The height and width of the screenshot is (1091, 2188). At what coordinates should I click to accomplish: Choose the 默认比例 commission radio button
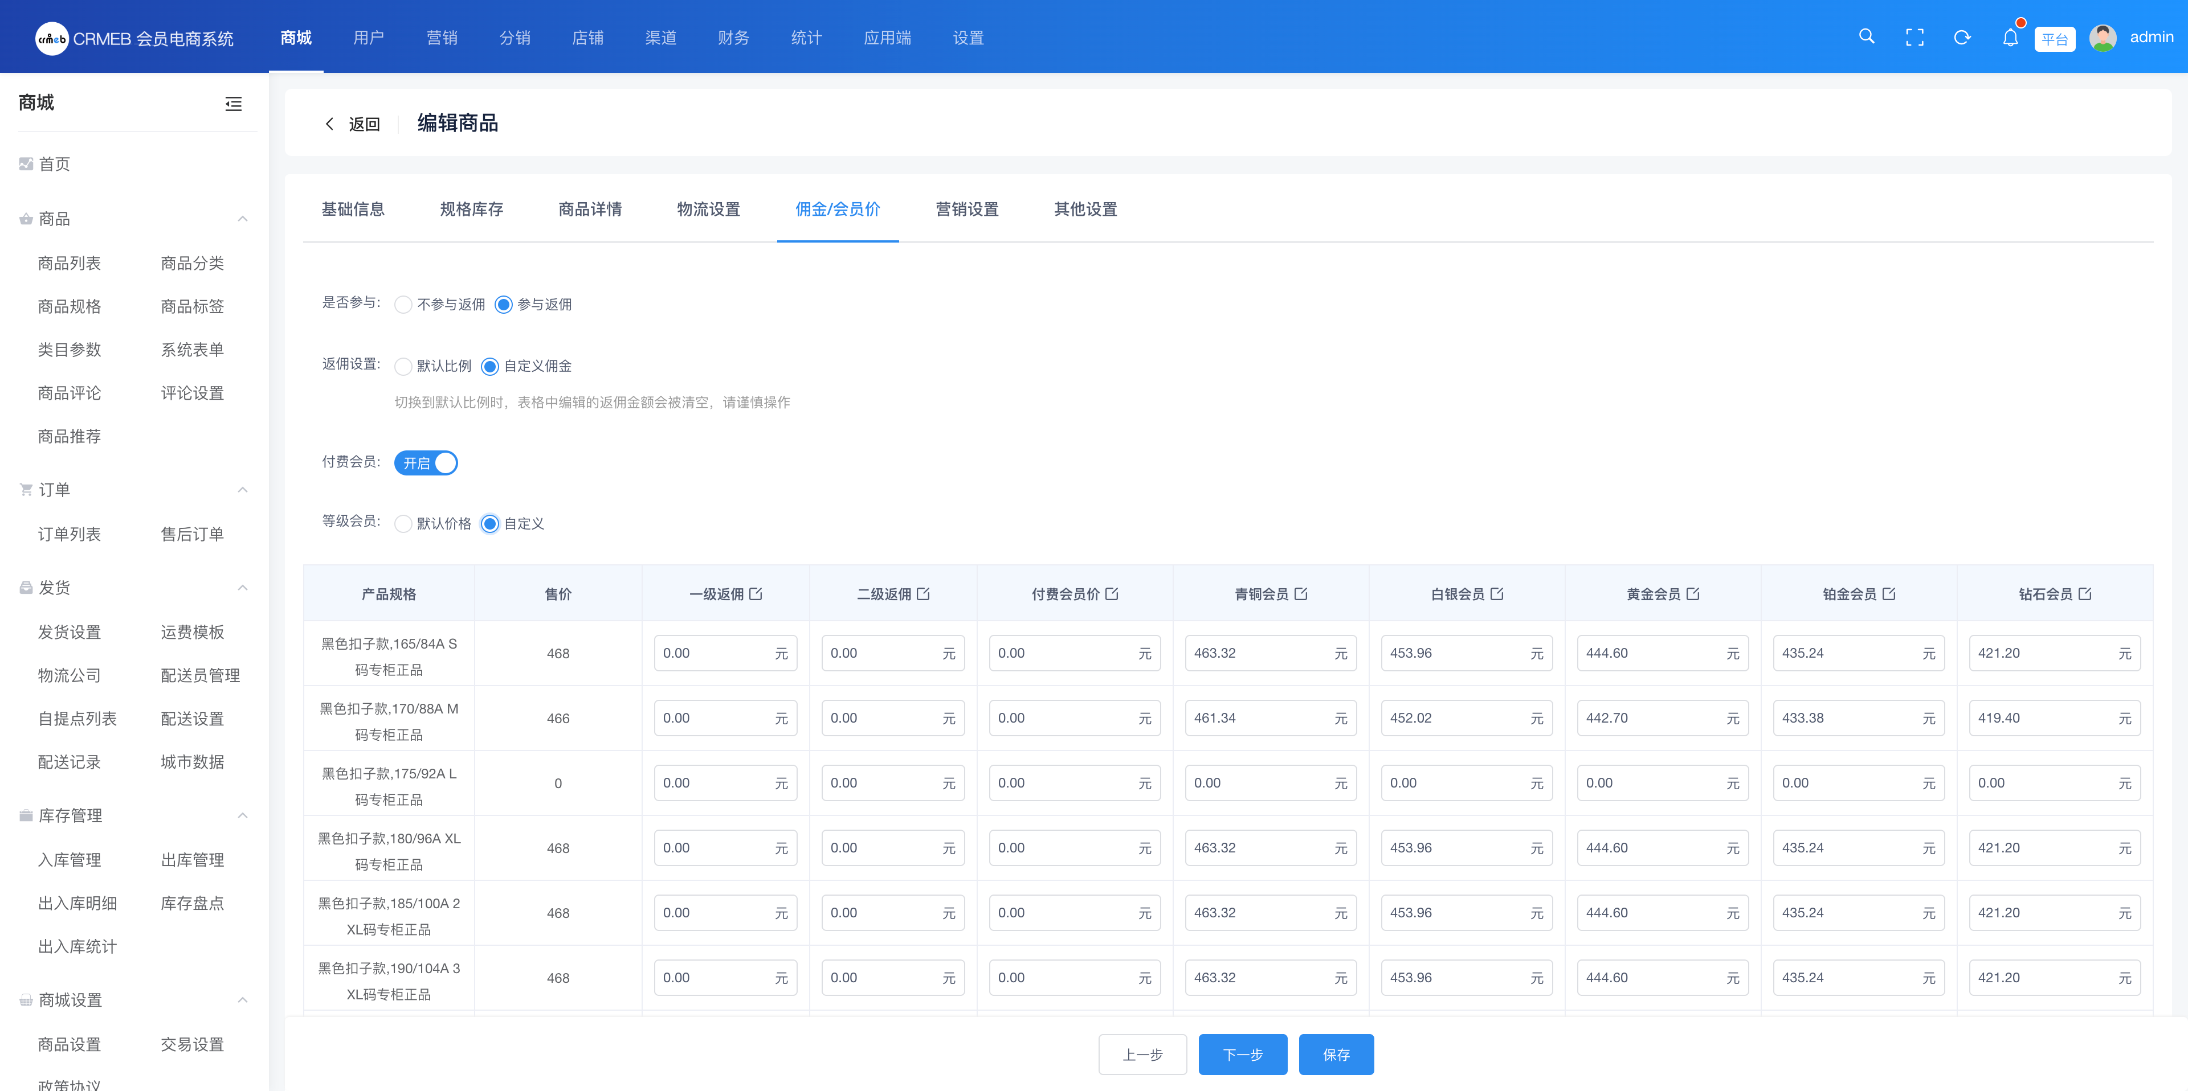403,366
